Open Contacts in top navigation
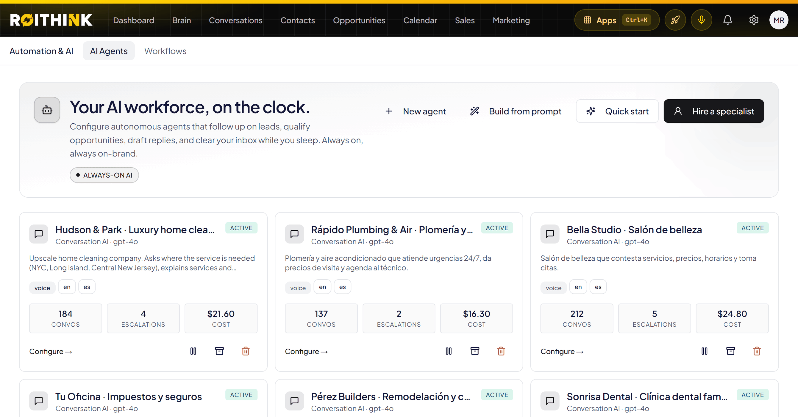The image size is (798, 417). (x=298, y=20)
